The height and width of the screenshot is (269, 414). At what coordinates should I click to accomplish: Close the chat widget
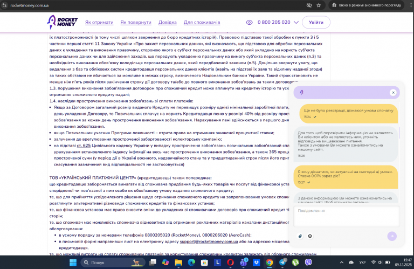tap(393, 93)
